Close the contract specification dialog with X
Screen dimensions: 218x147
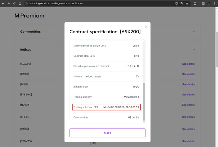point(146,26)
